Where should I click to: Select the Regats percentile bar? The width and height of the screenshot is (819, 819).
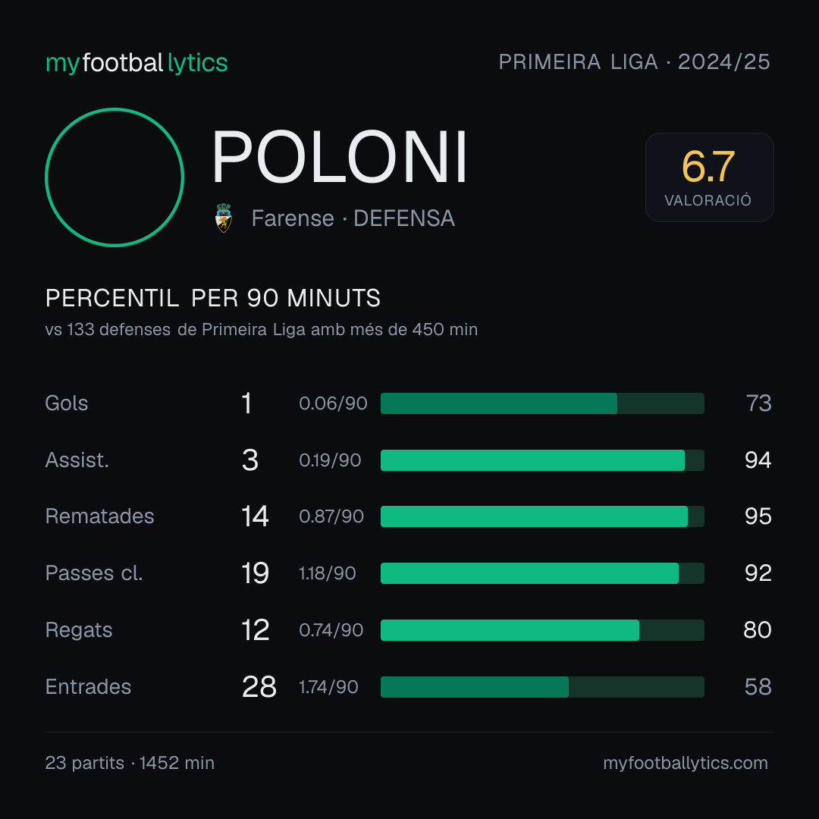tap(542, 630)
